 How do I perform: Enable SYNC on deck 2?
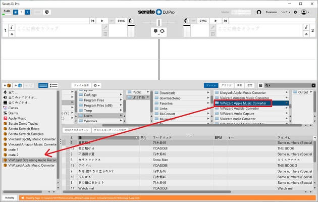pyautogui.click(x=203, y=21)
